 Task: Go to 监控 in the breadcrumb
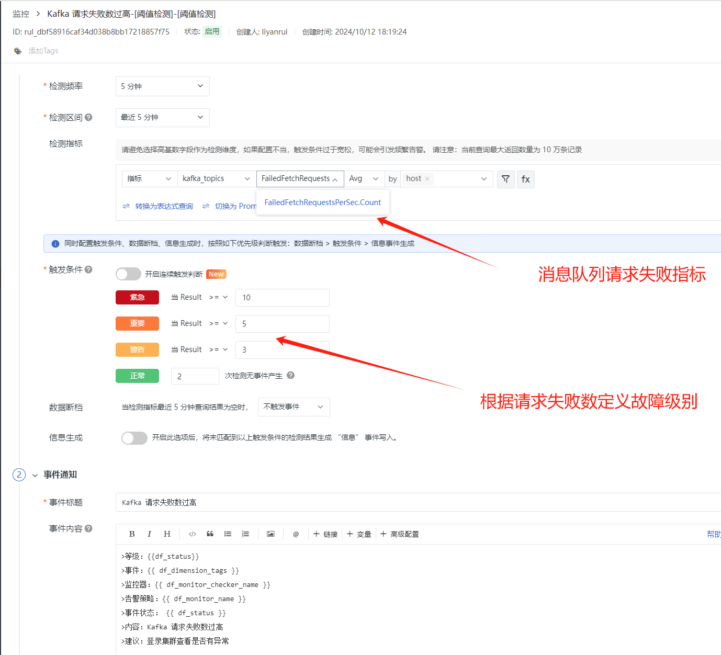21,14
